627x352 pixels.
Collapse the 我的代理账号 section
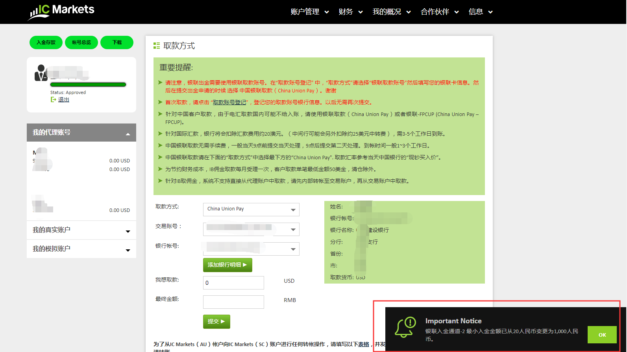click(81, 133)
